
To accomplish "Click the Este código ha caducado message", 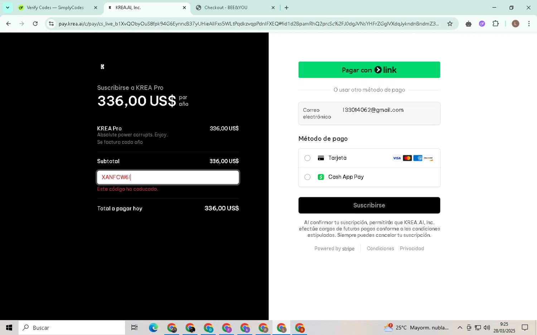I will coord(127,189).
